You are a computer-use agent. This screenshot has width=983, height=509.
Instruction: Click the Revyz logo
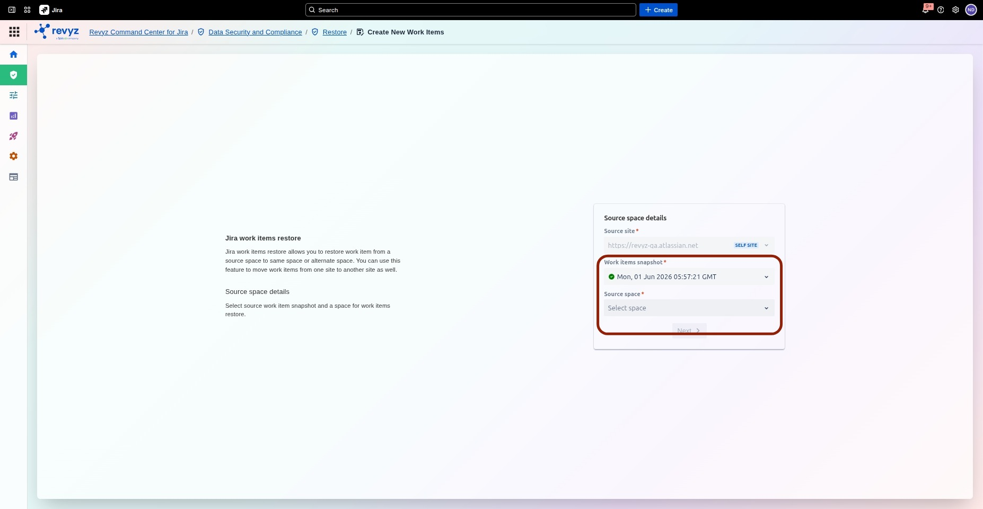click(x=57, y=32)
